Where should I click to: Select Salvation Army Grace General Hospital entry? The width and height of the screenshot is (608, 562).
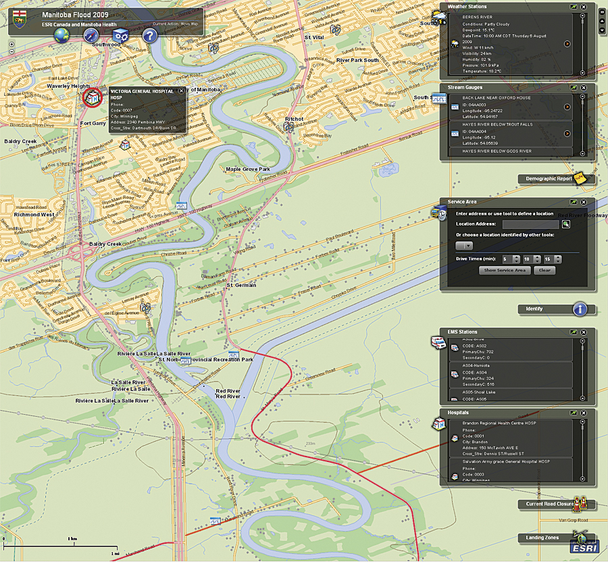(511, 470)
